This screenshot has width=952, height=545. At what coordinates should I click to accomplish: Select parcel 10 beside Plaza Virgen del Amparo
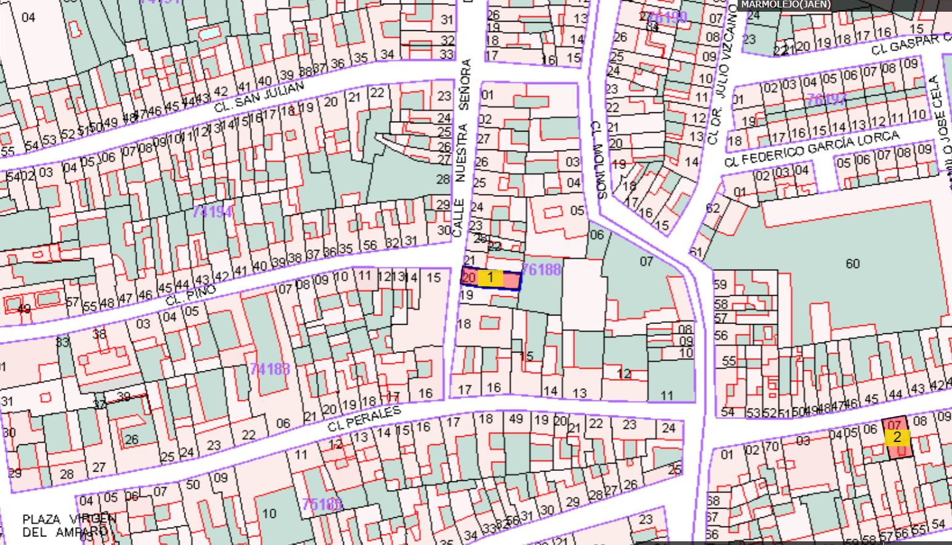pyautogui.click(x=269, y=514)
